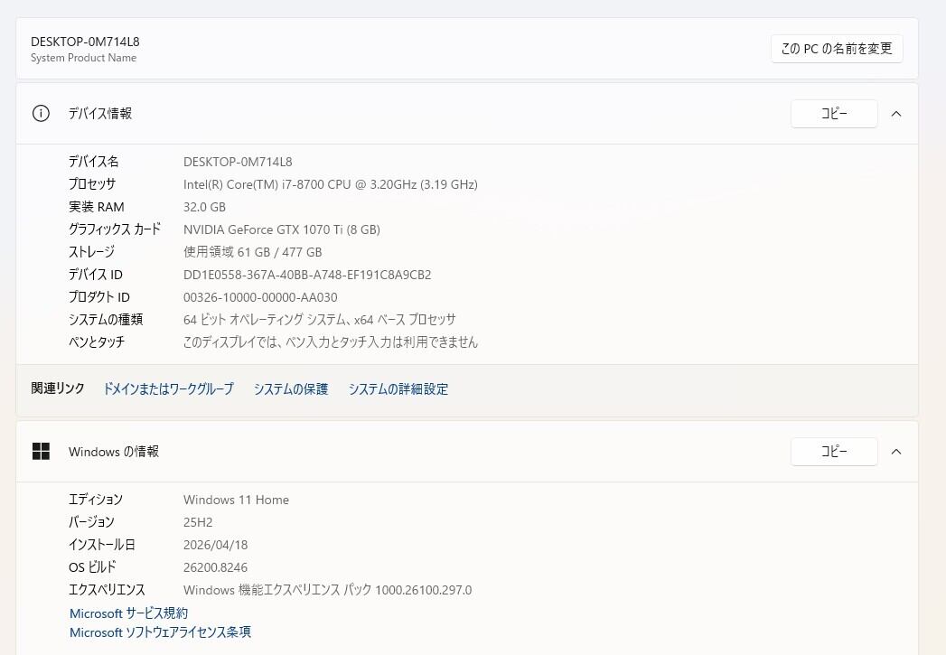Open Microsoft サービス規約 link
The width and height of the screenshot is (946, 655).
tap(128, 613)
